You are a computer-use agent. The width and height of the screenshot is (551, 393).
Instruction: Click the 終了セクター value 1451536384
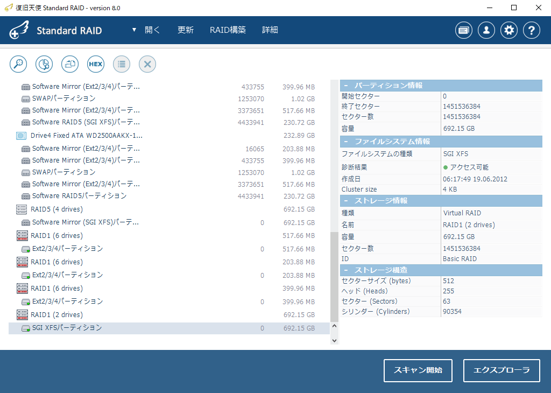461,107
